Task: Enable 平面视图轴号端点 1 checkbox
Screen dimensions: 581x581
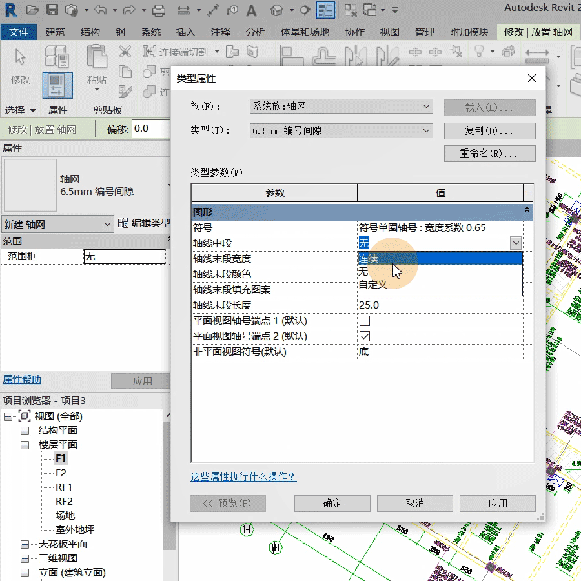Action: (365, 320)
